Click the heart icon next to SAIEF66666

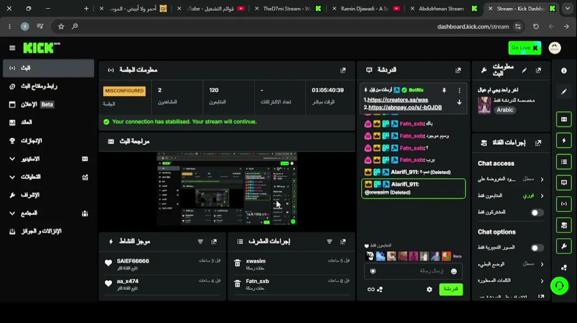click(108, 263)
